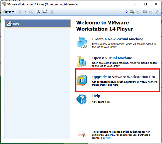Expand the power options arrow beside play

pyautogui.click(x=25, y=12)
